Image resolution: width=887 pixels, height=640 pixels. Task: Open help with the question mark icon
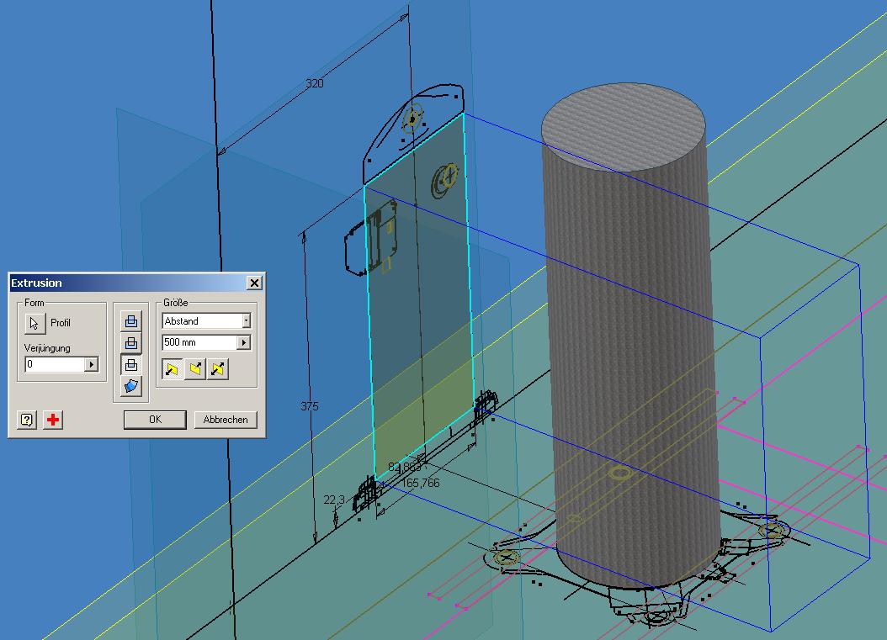27,420
